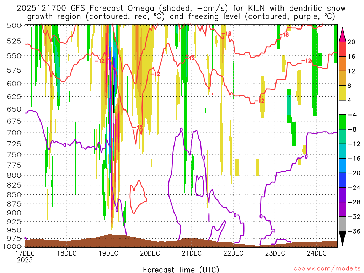Select the 21DEC date tick label
Image resolution: width=364 pixels, height=273 pixels.
point(192,253)
